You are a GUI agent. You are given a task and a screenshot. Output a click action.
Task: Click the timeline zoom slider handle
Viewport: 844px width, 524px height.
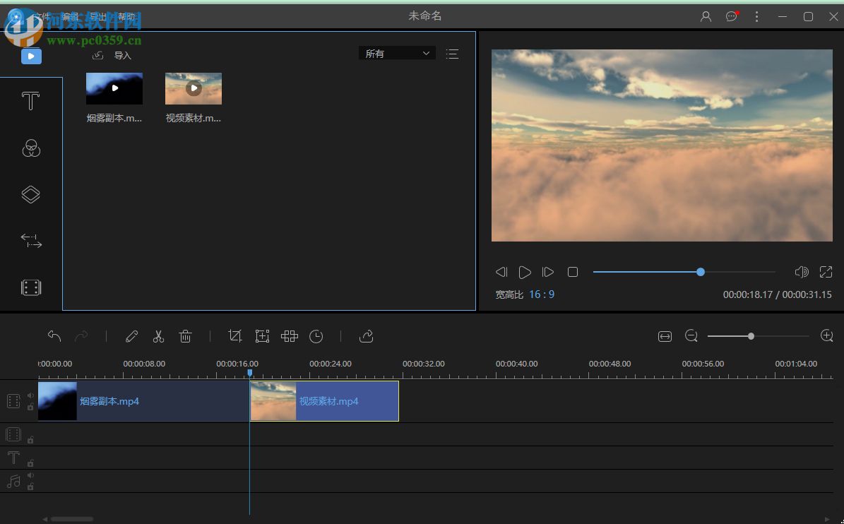coord(751,336)
